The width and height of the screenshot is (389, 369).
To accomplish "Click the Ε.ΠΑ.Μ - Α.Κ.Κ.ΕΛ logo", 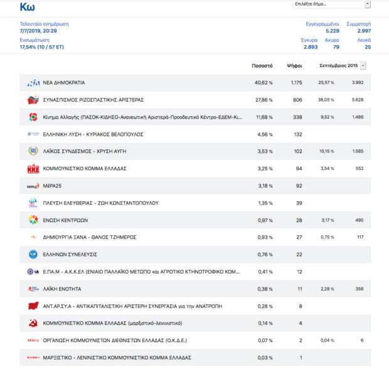I will (x=33, y=272).
